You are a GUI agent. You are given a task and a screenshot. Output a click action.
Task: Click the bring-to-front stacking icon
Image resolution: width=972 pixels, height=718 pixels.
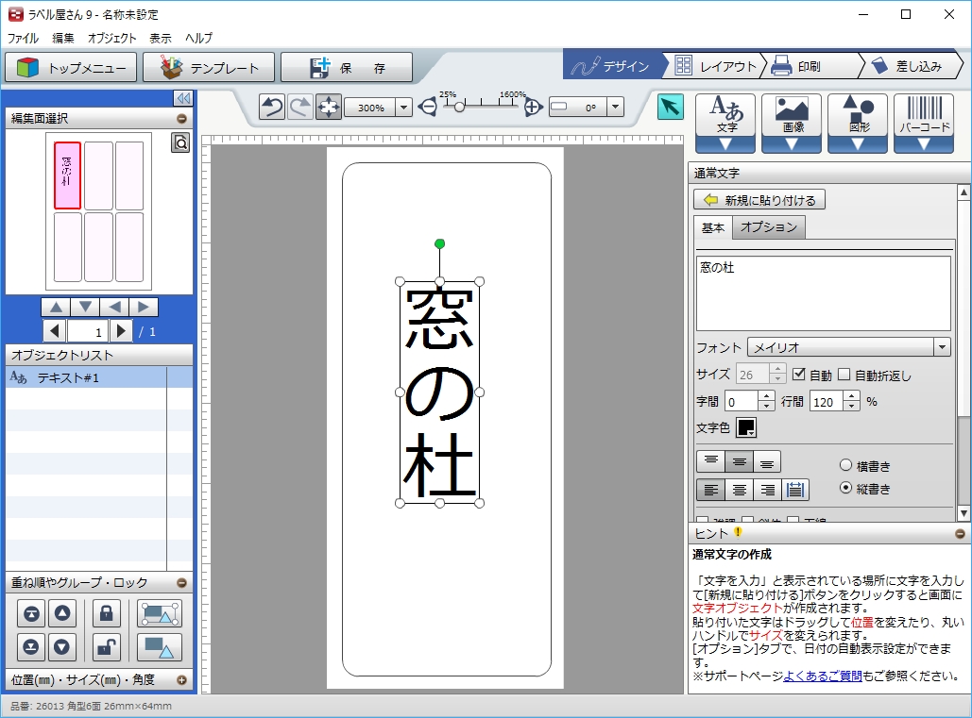coord(30,613)
